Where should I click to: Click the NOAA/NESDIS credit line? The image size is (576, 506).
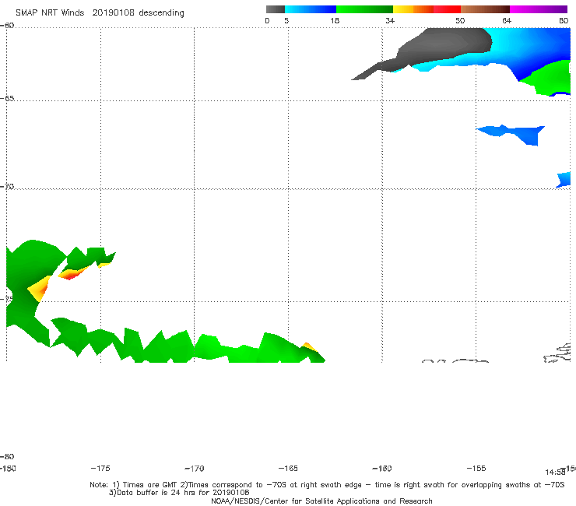click(x=321, y=501)
